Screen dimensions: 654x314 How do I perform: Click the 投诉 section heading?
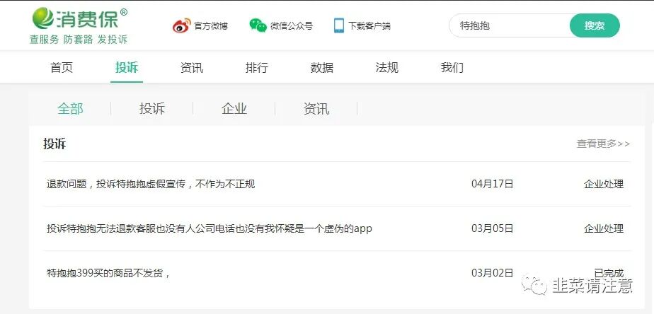pyautogui.click(x=54, y=144)
